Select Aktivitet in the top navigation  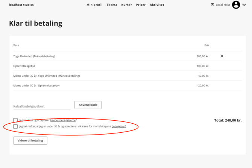157,5
